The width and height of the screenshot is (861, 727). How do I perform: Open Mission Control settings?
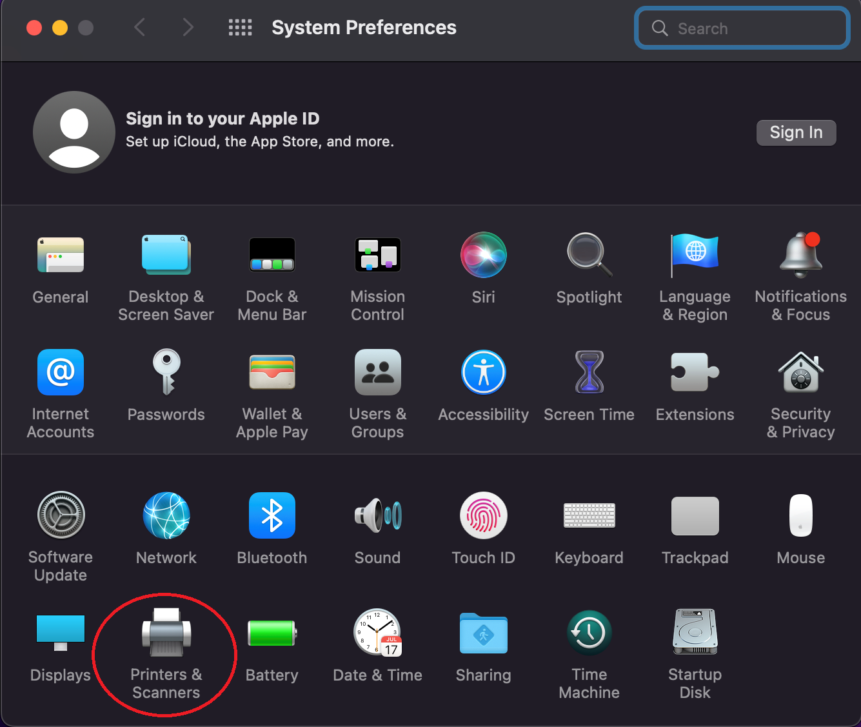[x=378, y=255]
